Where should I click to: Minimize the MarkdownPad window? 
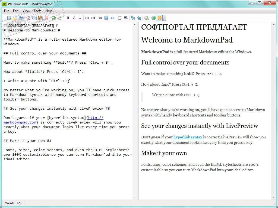(x=252, y=3)
